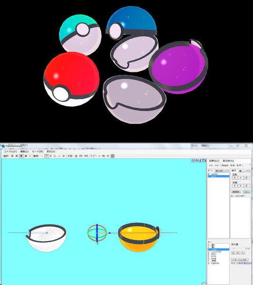Click the blue rotation Z button
This screenshot has height=285, width=253.
246,178
